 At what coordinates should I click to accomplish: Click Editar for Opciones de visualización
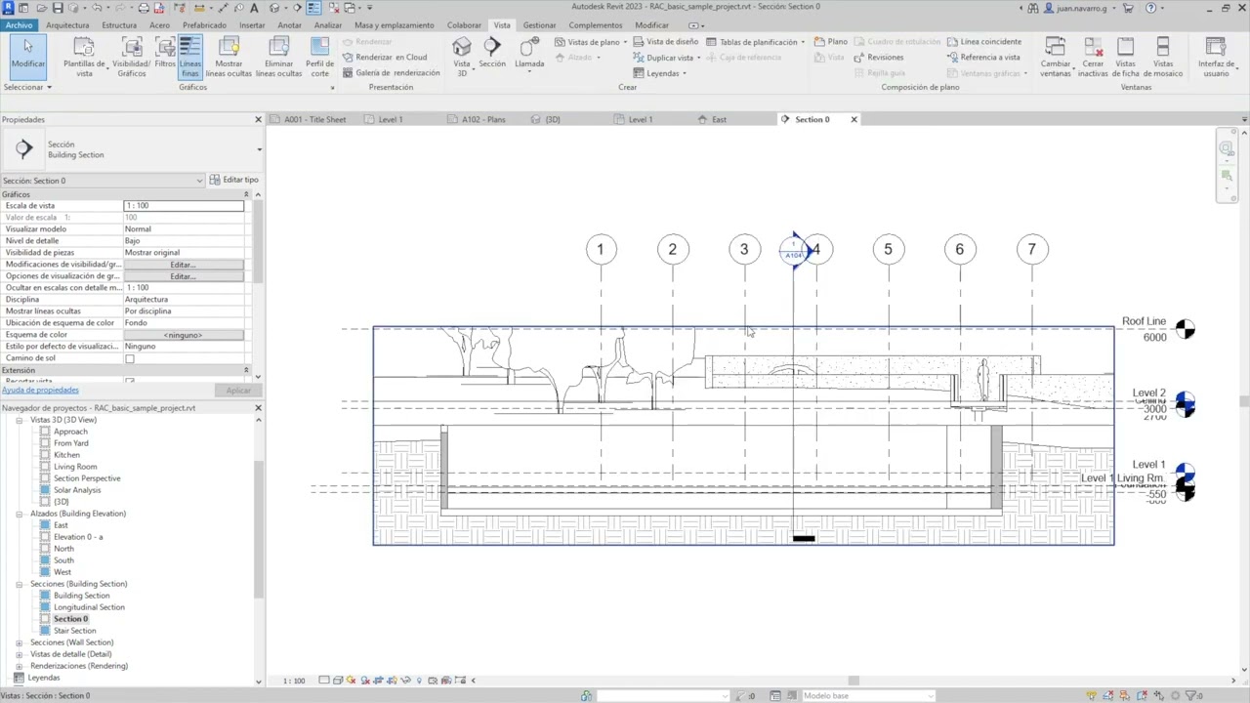(183, 276)
